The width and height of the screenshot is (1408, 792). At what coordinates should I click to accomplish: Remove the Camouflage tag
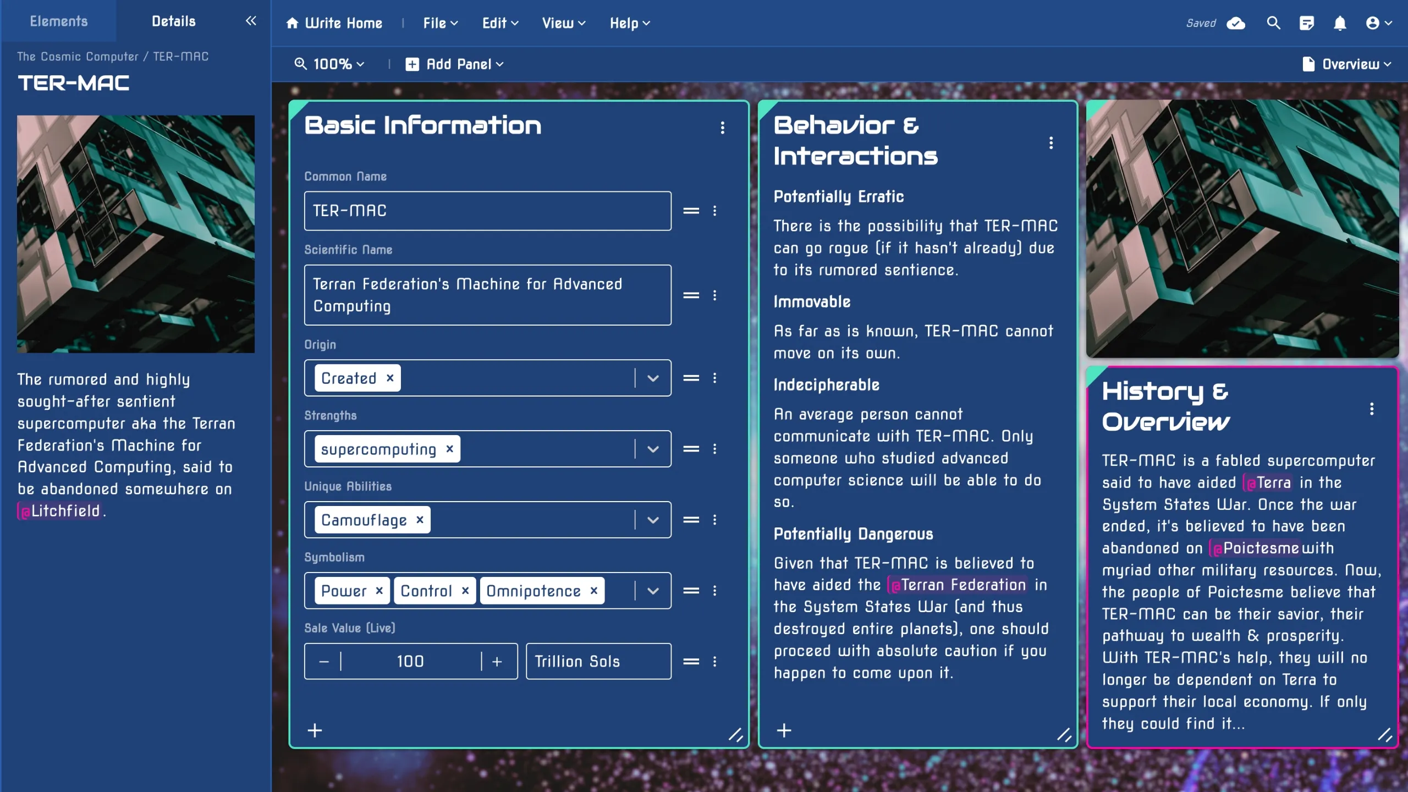[x=420, y=520]
